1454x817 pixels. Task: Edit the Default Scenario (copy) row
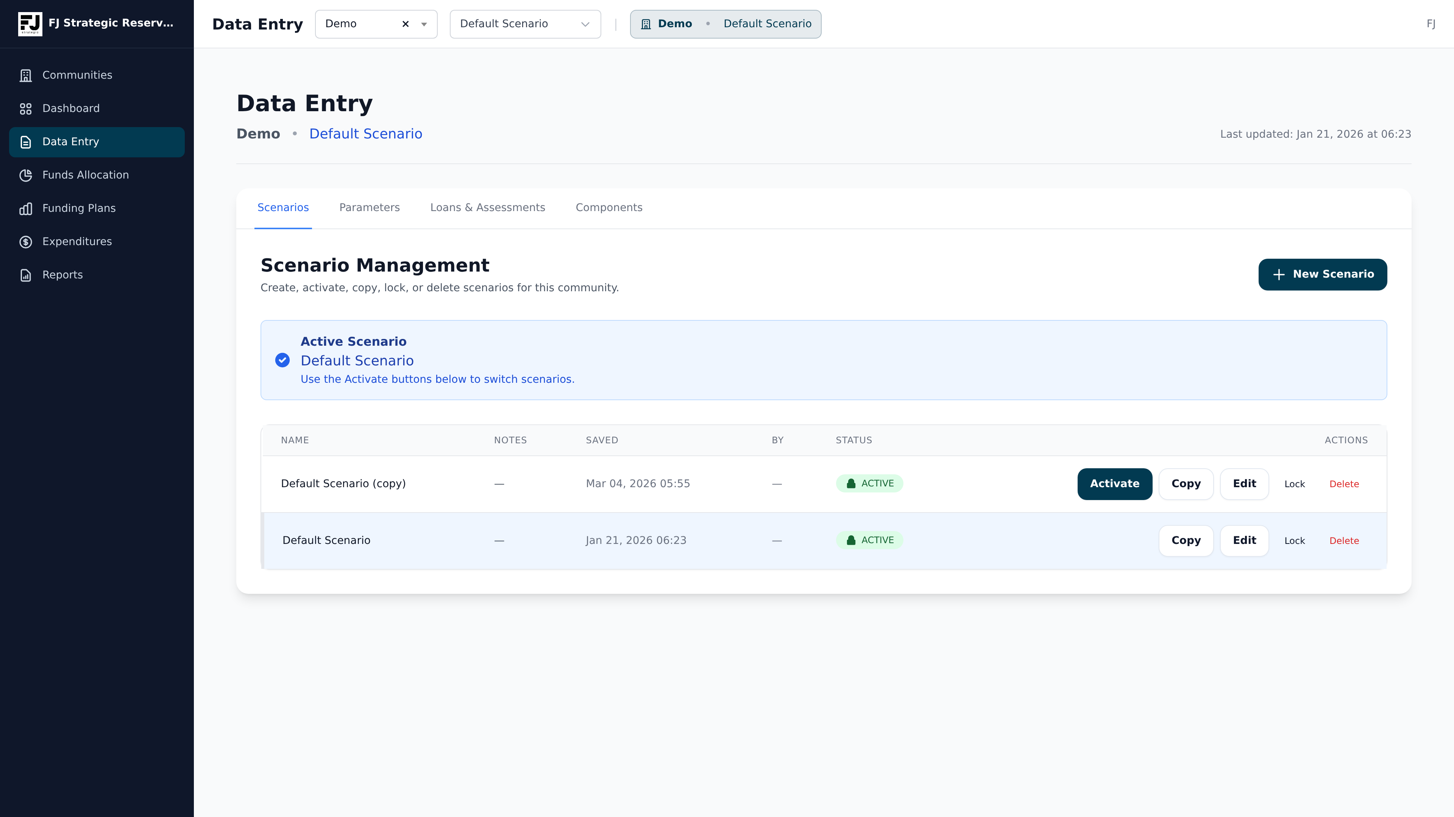tap(1245, 484)
